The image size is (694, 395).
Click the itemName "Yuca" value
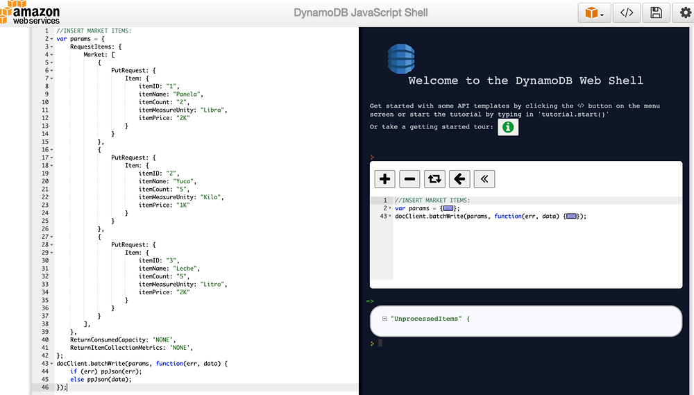(184, 181)
